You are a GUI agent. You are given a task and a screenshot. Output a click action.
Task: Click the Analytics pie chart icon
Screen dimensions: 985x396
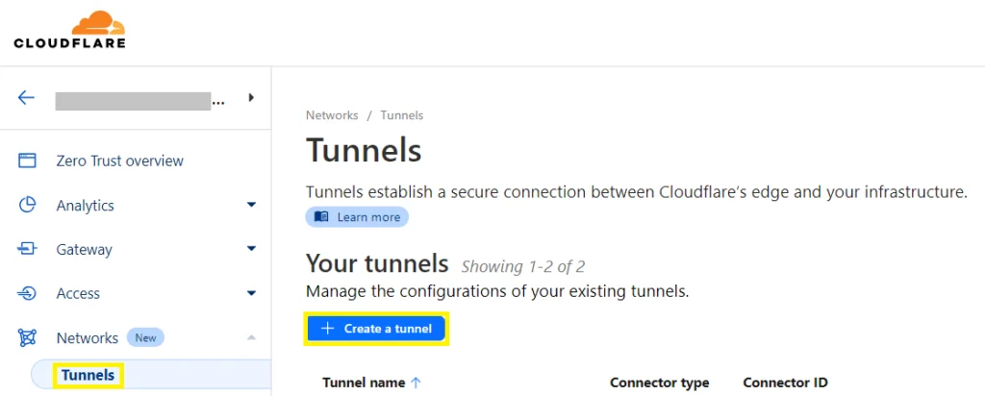pos(27,206)
